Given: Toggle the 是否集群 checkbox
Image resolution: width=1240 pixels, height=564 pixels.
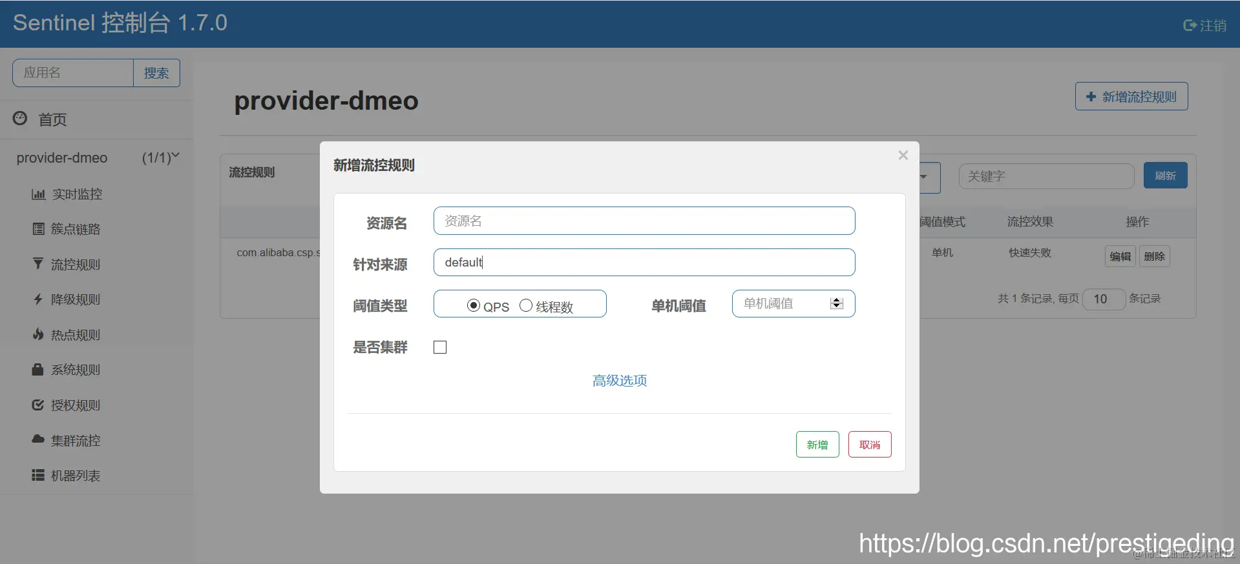Looking at the screenshot, I should [440, 347].
